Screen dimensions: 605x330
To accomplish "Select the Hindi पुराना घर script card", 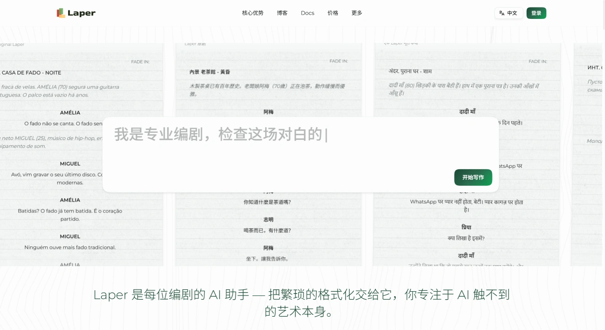I will [x=467, y=154].
